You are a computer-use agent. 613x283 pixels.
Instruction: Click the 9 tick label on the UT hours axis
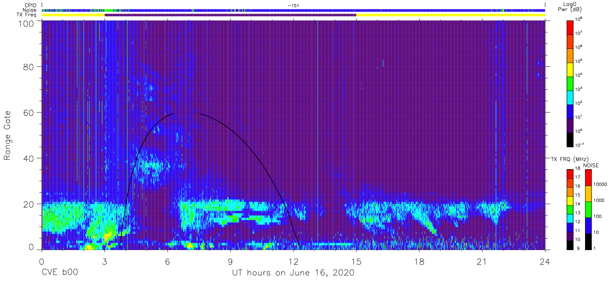tap(230, 262)
